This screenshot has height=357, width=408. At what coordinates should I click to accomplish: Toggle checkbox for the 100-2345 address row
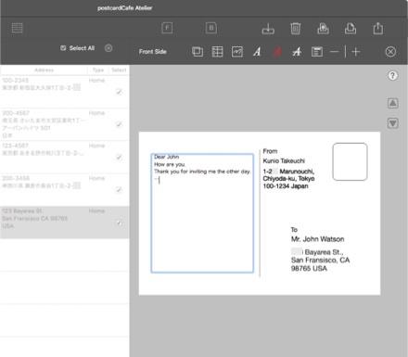click(x=119, y=92)
